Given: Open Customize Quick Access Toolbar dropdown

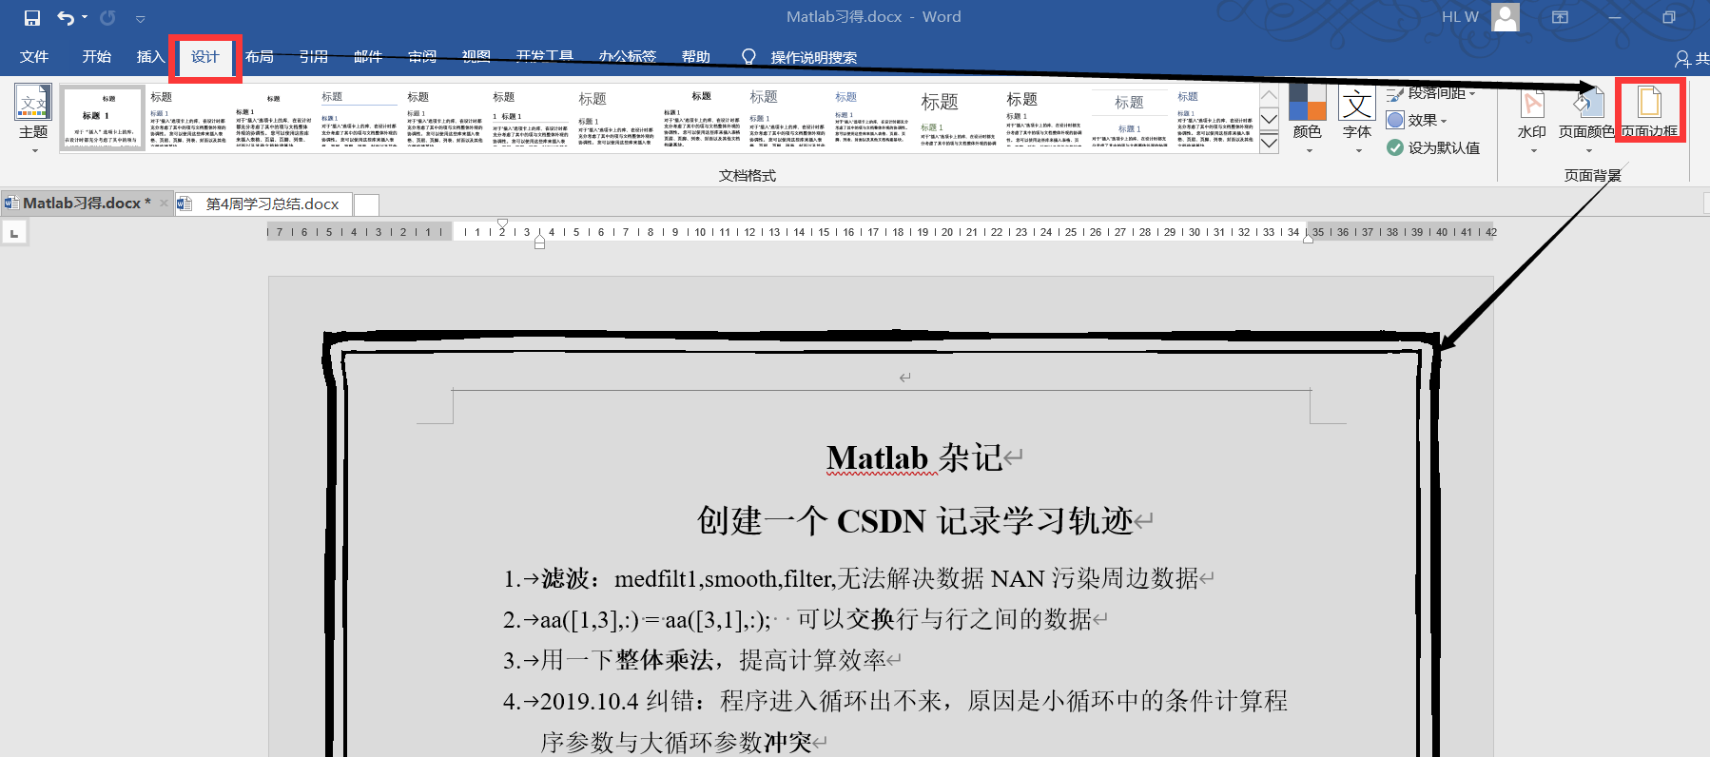Looking at the screenshot, I should point(141,19).
